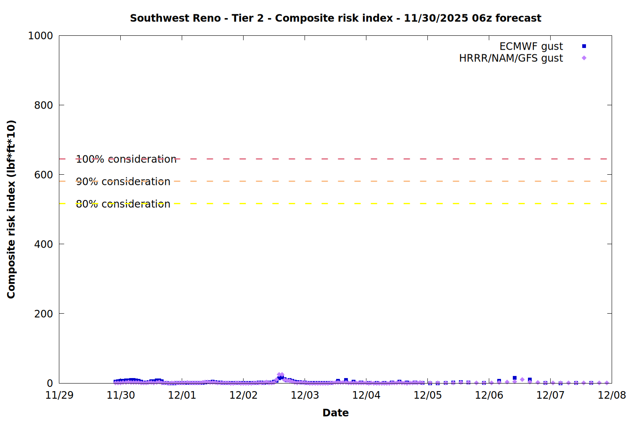Click the peak purple data points after 12/02
The image size is (631, 421).
click(x=281, y=375)
